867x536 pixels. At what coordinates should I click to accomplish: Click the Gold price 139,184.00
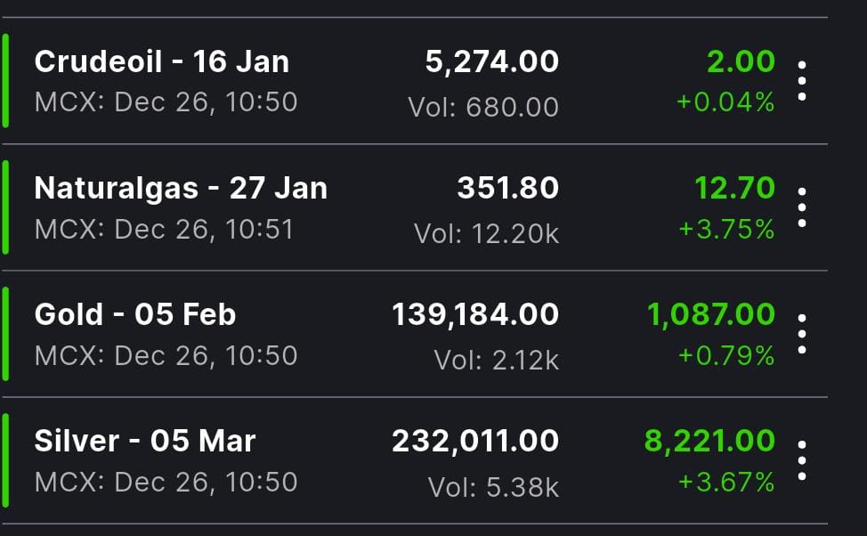[x=474, y=314]
